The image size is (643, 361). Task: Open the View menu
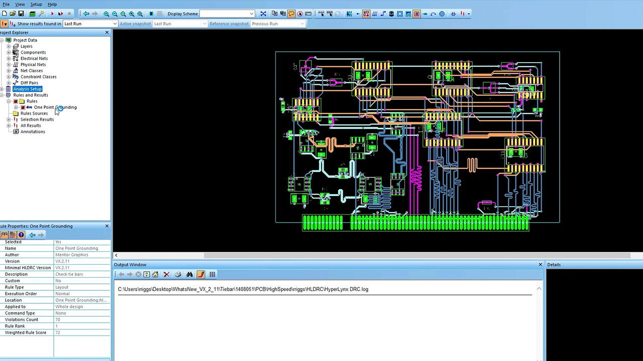point(20,4)
